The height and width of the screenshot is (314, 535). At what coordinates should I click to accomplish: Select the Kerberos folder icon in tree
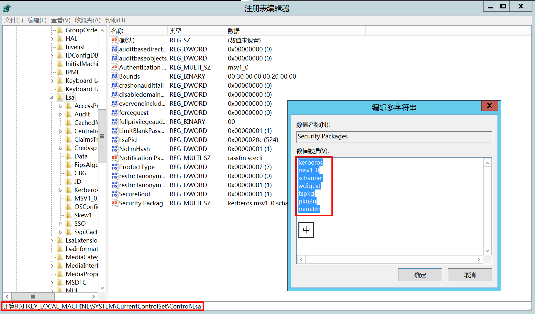click(69, 190)
